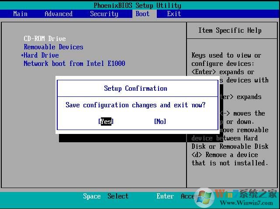Click 'configure devices:' help line
Viewport: 280px width, 209px height.
[223, 64]
